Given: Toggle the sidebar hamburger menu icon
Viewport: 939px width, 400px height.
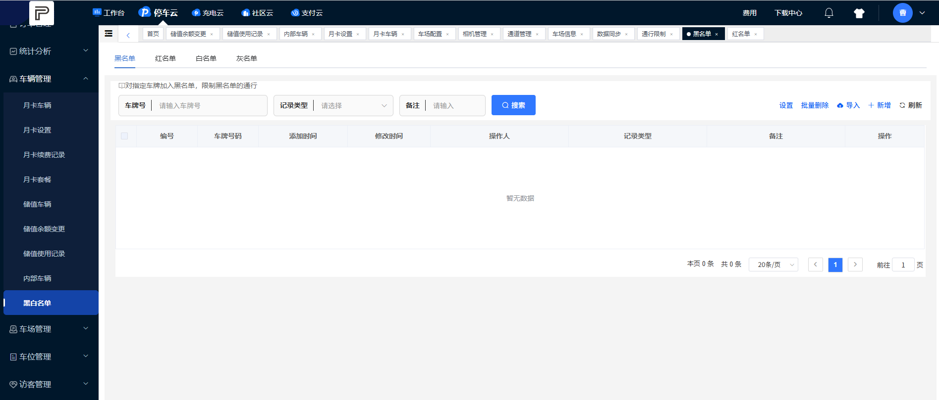Looking at the screenshot, I should click(x=109, y=34).
